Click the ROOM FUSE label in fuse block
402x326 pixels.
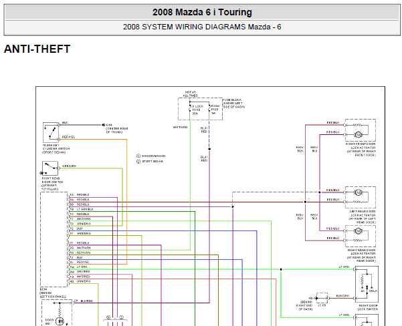[x=215, y=110]
